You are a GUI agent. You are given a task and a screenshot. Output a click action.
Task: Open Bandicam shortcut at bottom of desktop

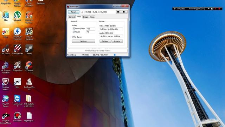(17, 117)
